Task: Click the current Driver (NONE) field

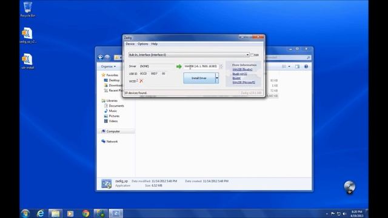Action: pos(156,66)
